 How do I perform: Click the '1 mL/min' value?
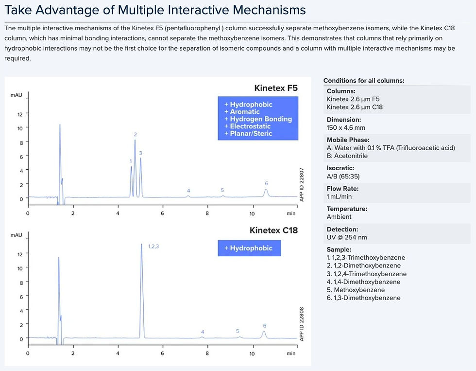[x=339, y=196]
